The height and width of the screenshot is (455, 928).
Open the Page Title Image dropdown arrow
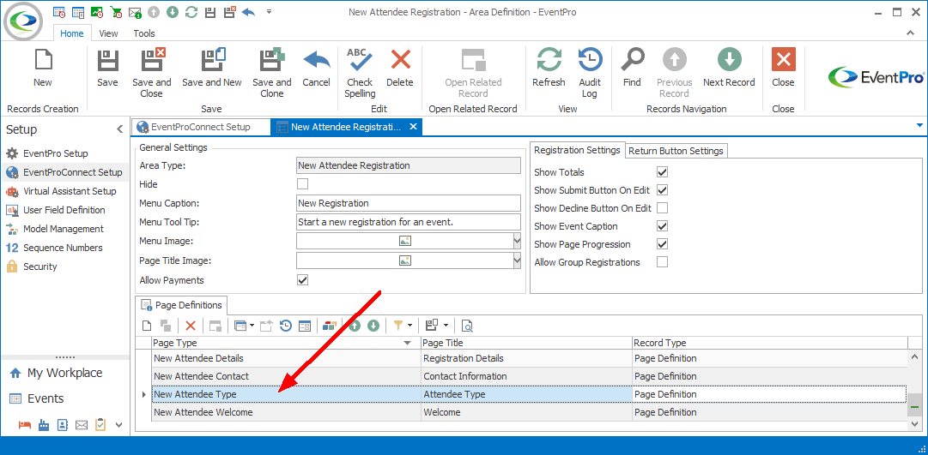tap(517, 260)
